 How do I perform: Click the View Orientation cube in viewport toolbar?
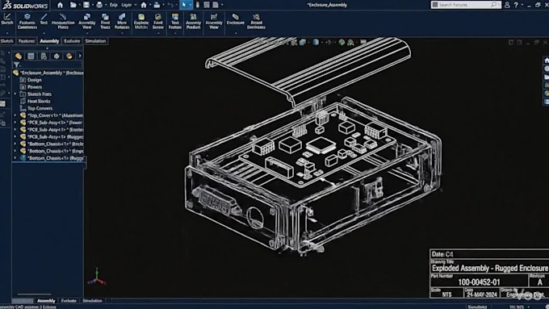click(303, 42)
